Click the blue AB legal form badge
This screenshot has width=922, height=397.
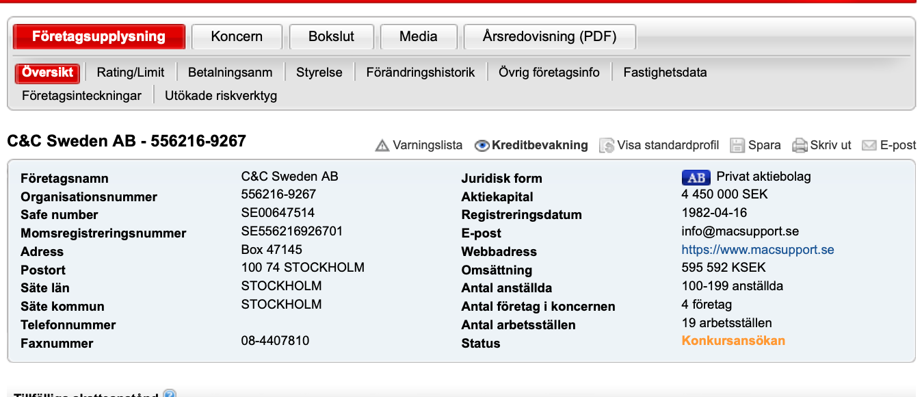696,177
